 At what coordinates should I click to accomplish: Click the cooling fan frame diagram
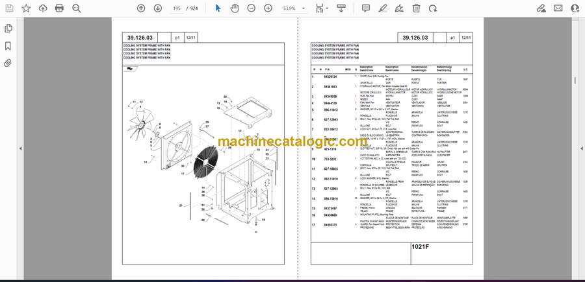pos(203,165)
